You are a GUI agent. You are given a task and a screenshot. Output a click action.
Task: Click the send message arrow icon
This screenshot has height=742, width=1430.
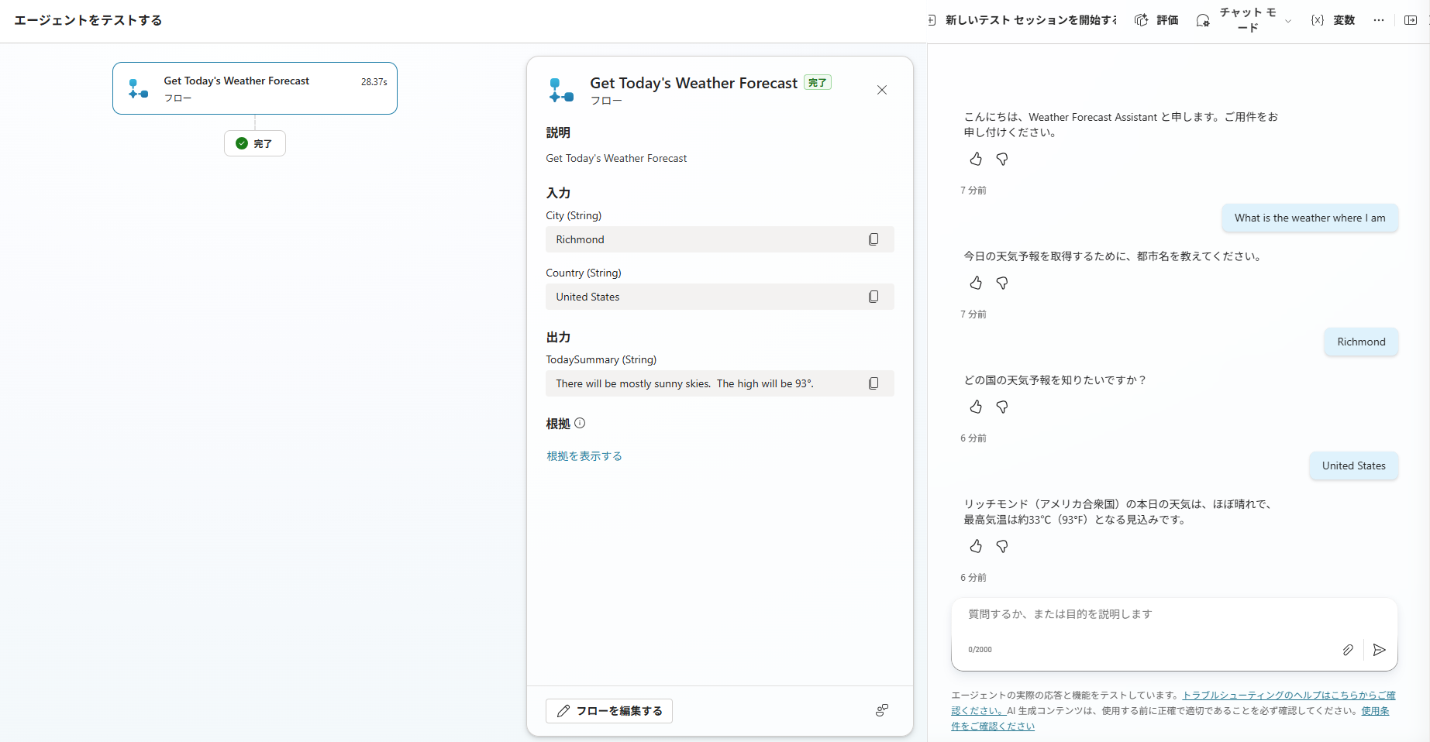(1379, 650)
